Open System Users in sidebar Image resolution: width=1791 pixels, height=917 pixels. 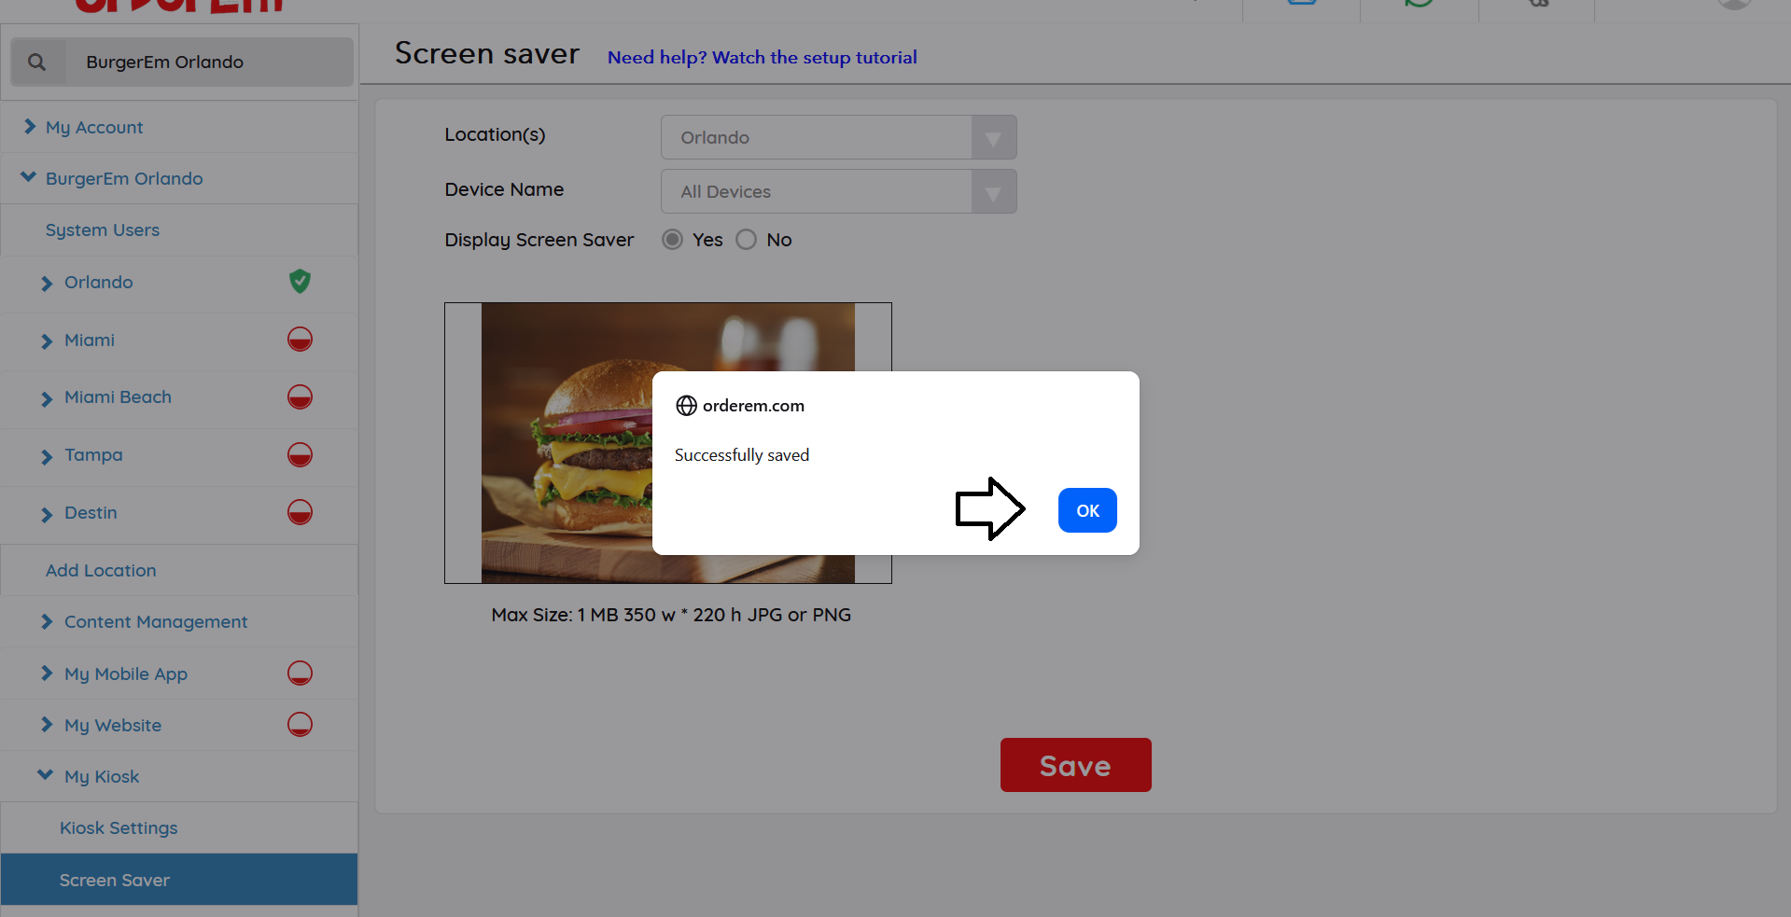point(103,230)
